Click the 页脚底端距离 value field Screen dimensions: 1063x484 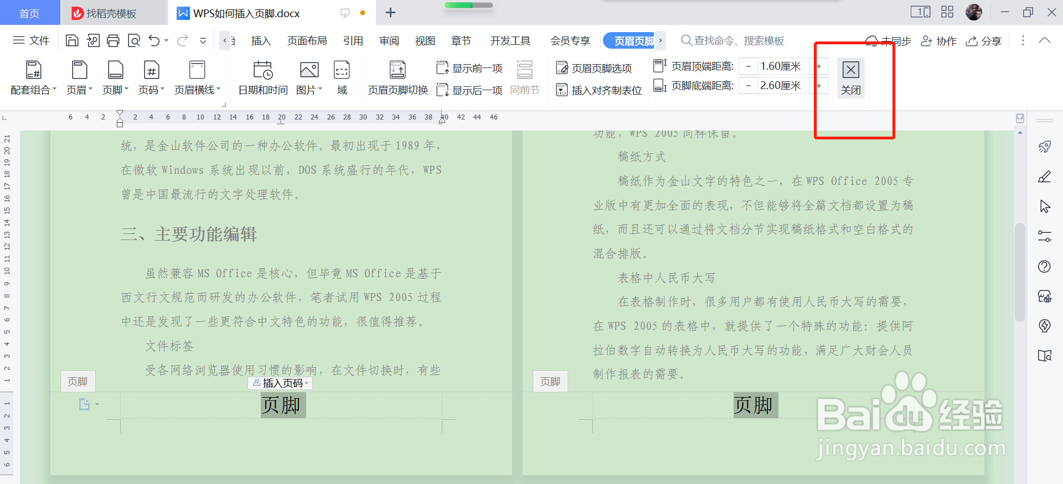pos(782,86)
